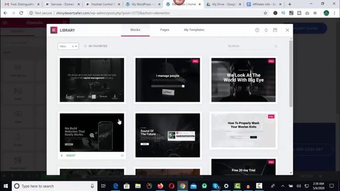Open Settings gear on taskbar
The height and width of the screenshot is (191, 340).
click(x=226, y=186)
